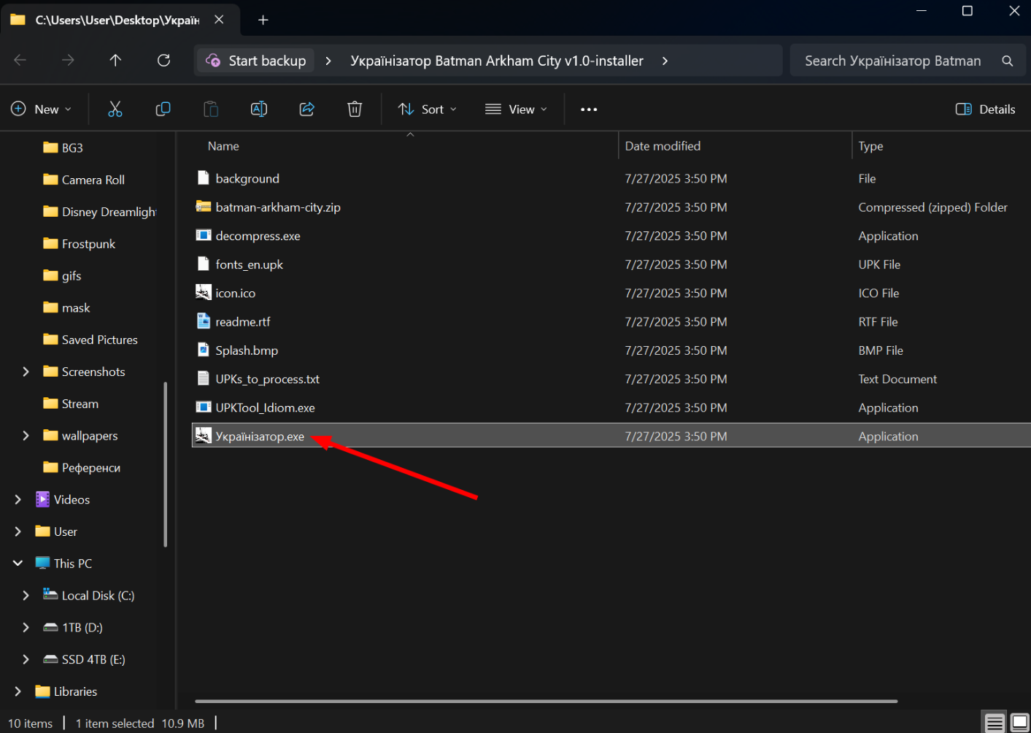Click the navigation pane vertical scrollbar
The height and width of the screenshot is (733, 1031).
(166, 464)
